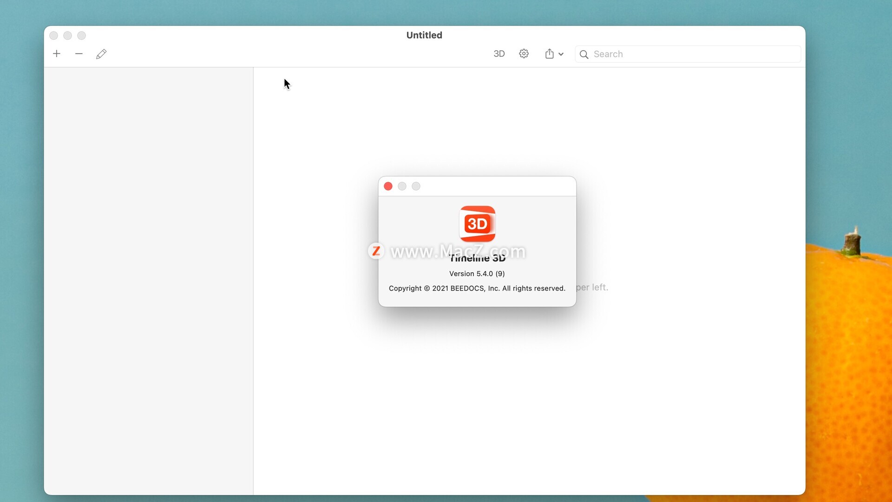Click into the Search field
The width and height of the screenshot is (892, 502).
click(x=688, y=54)
